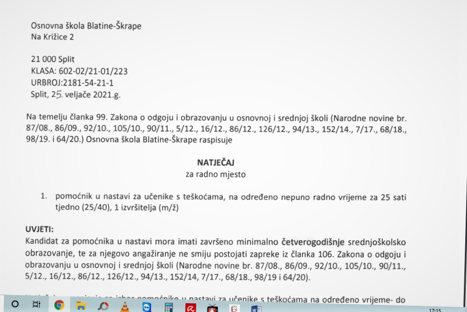
Task: Open TeamViewer from the taskbar
Action: click(147, 307)
